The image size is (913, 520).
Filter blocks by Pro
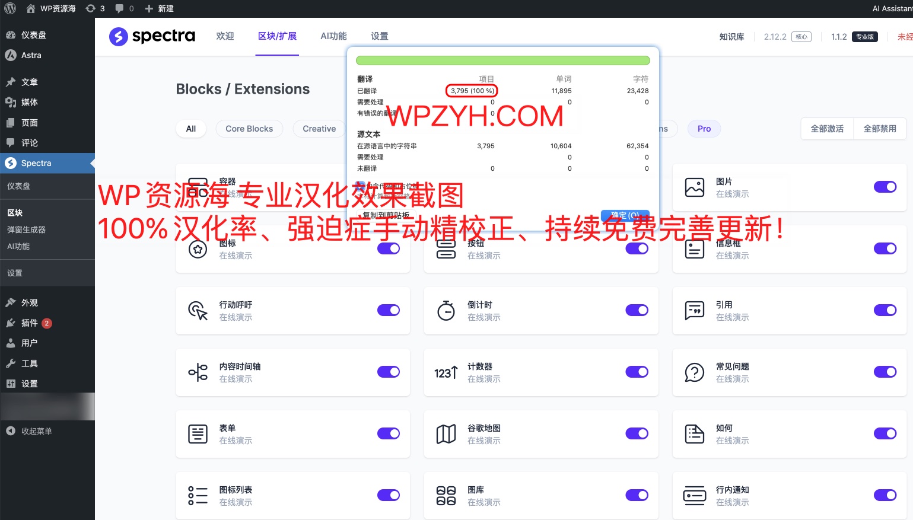[x=704, y=129]
